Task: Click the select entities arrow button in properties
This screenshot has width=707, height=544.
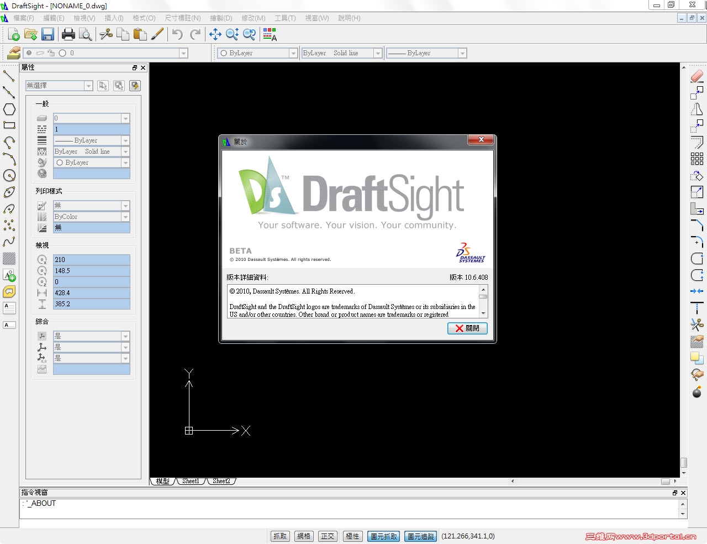Action: click(103, 86)
